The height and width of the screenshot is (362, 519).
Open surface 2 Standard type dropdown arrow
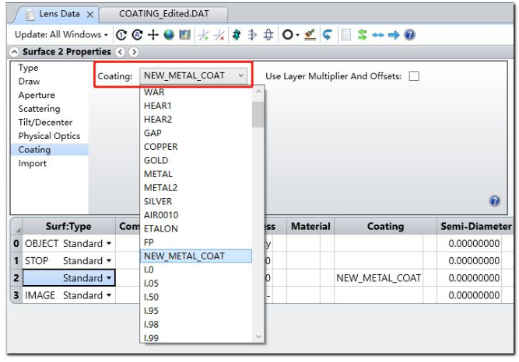coord(109,278)
